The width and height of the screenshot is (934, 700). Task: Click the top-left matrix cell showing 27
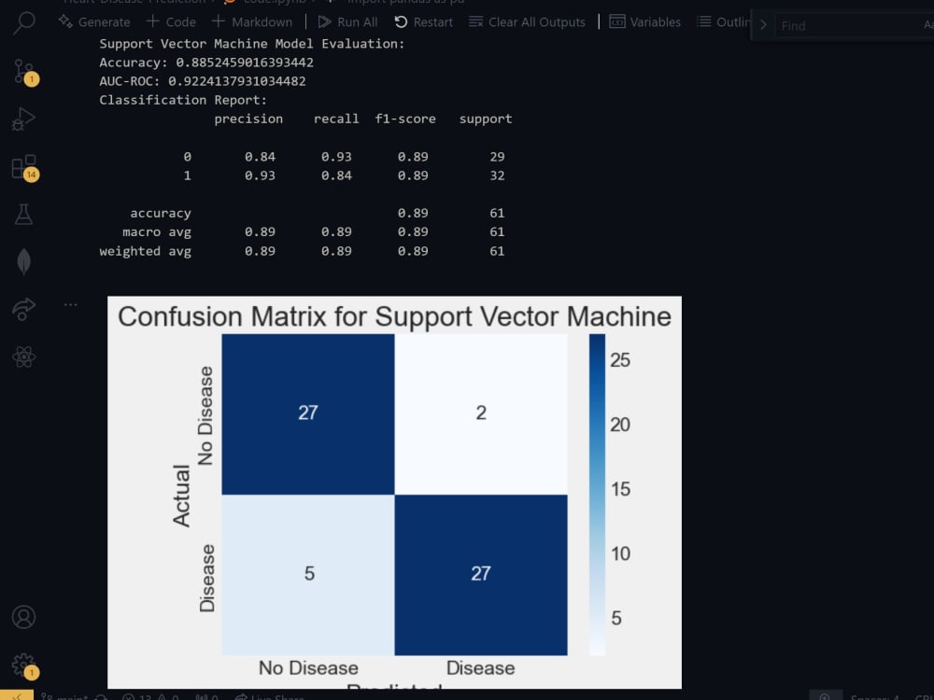308,413
